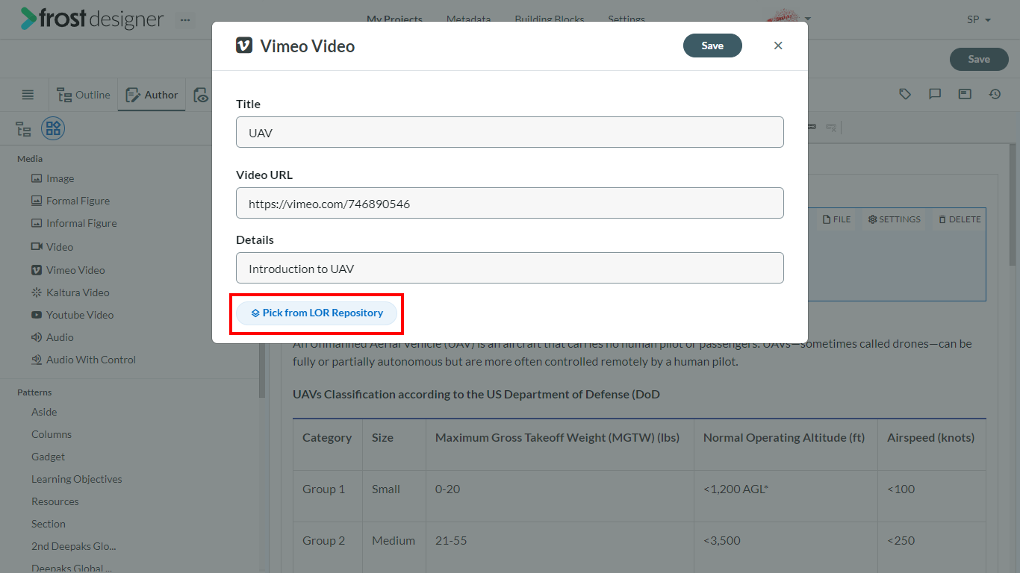Click the speaker icon beside Audio

tap(37, 337)
